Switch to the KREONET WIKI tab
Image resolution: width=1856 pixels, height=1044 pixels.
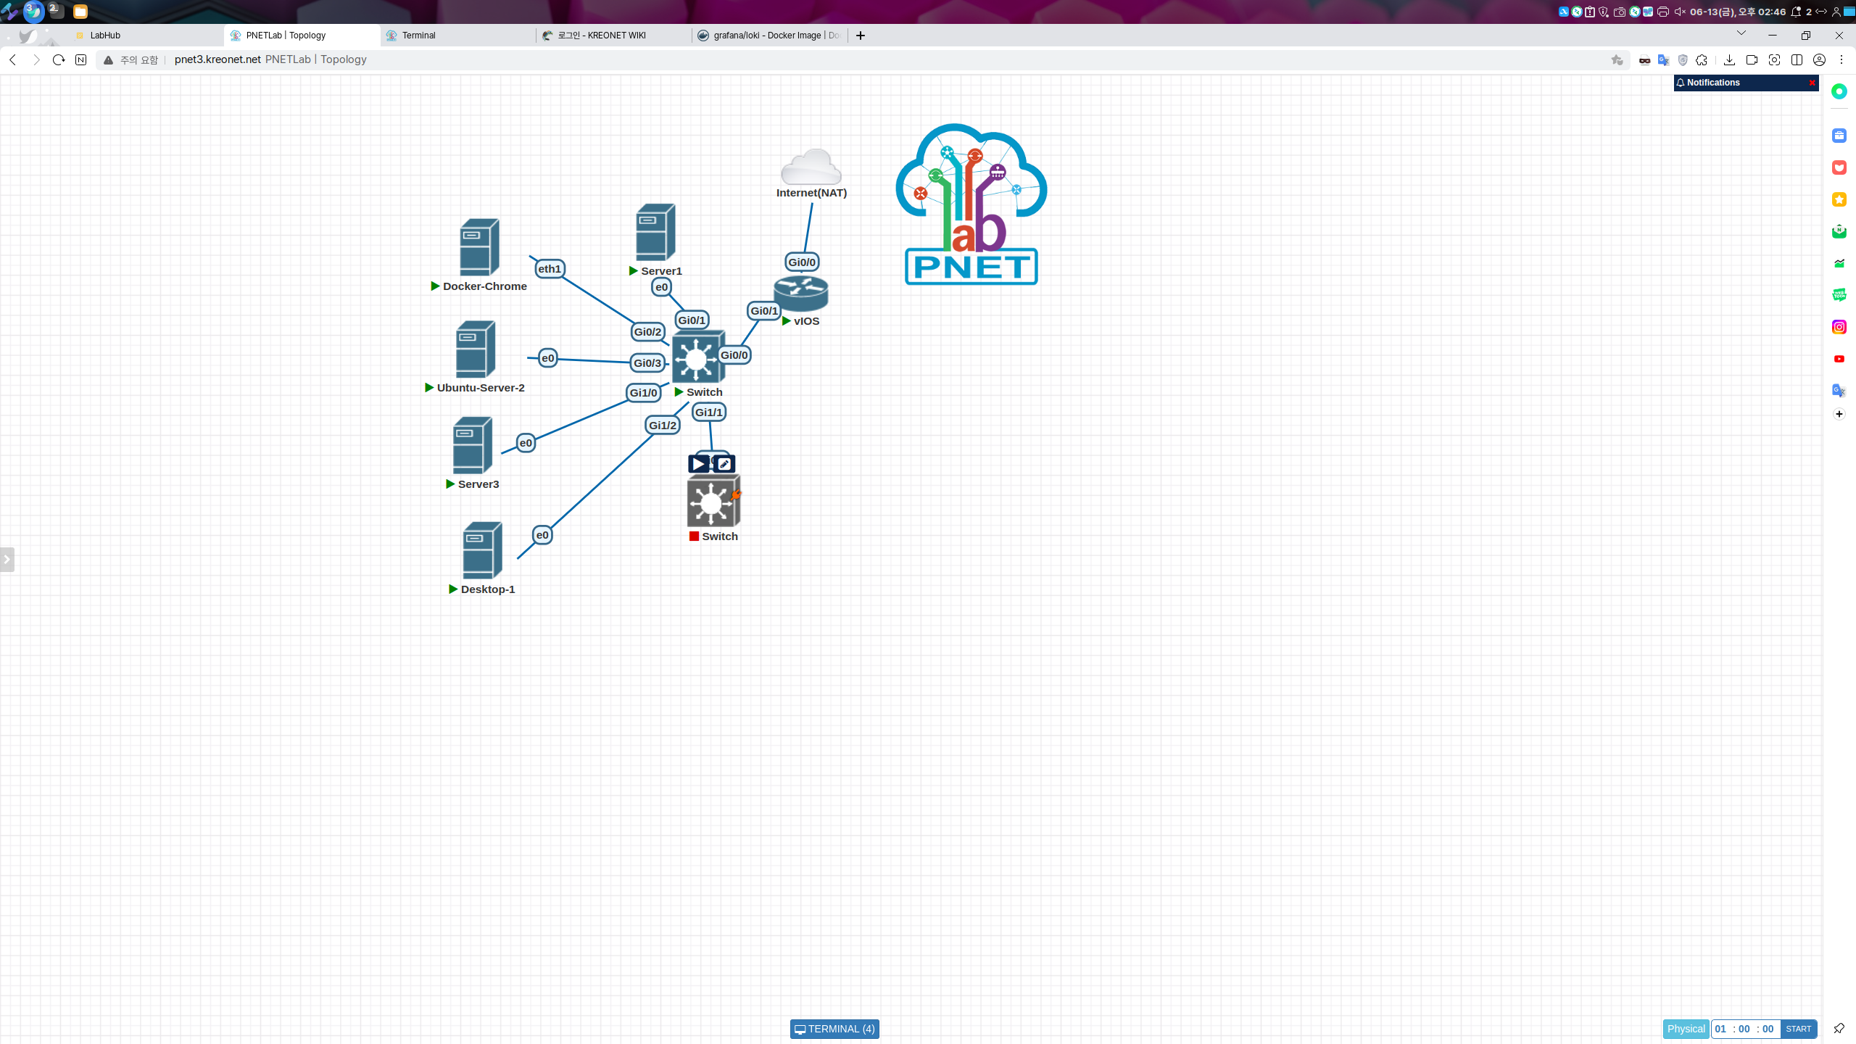coord(613,35)
